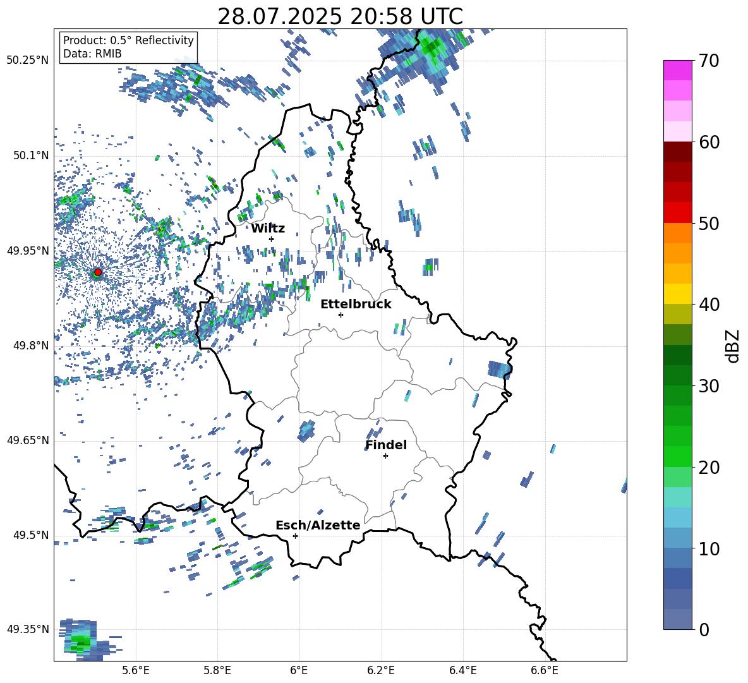This screenshot has height=683, width=748.
Task: Click the colorbar tick value 20
Action: pos(709,468)
